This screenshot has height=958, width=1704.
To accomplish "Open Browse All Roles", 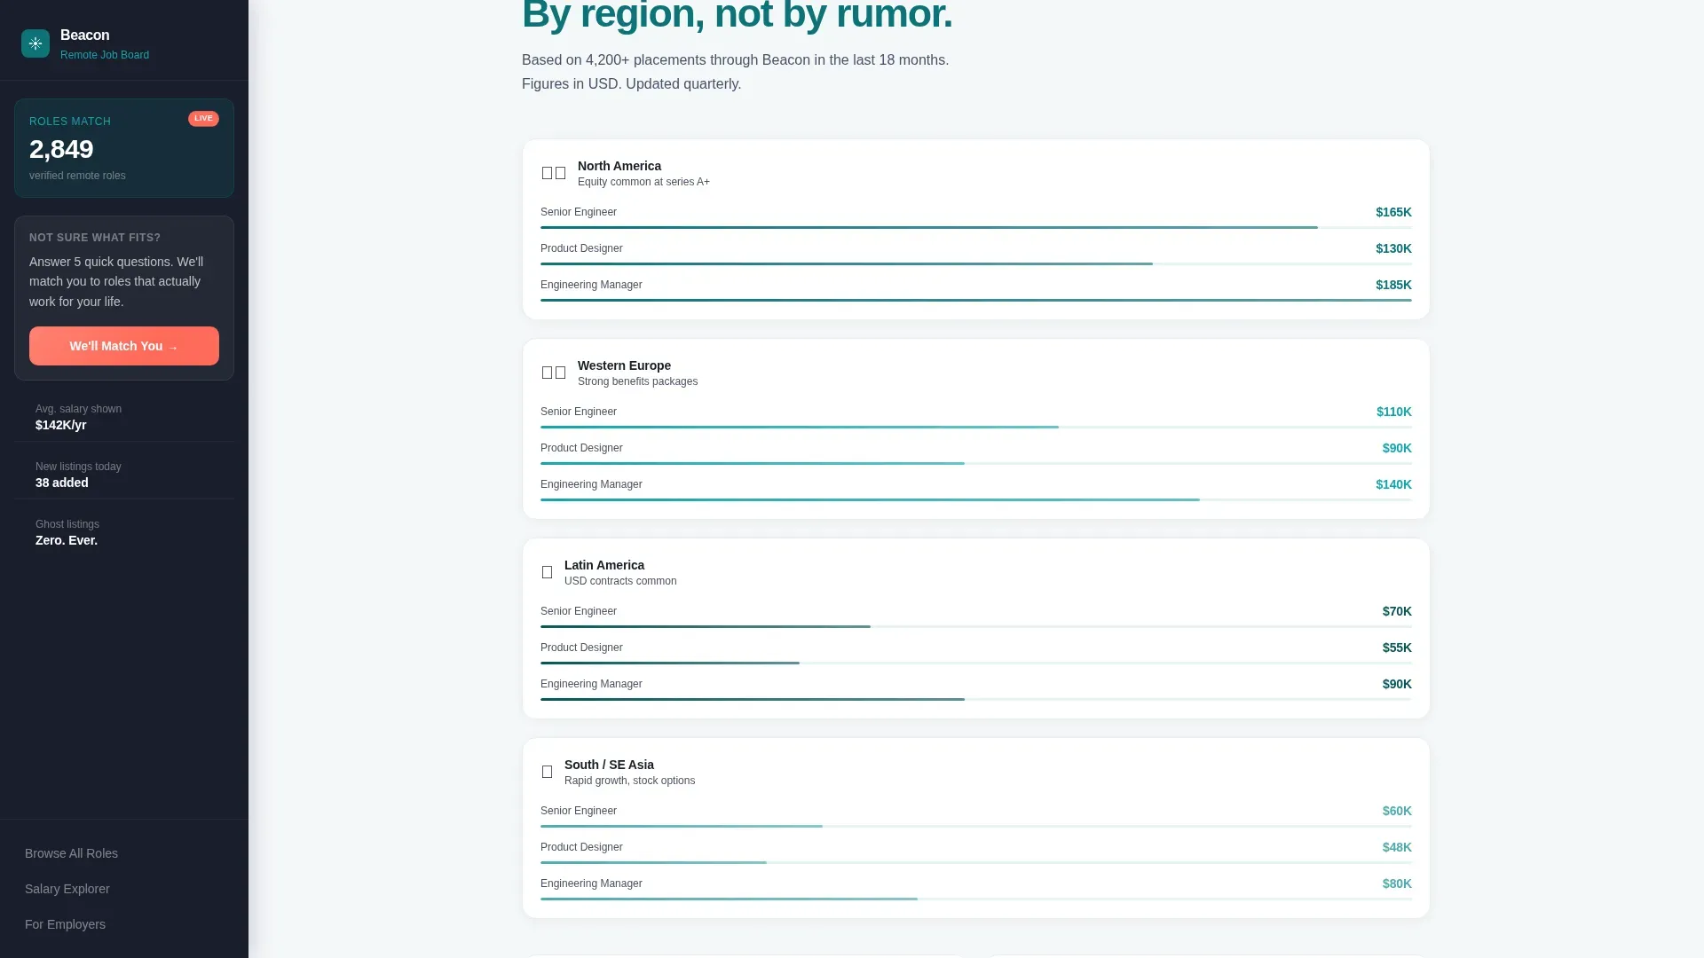I will click(x=71, y=853).
